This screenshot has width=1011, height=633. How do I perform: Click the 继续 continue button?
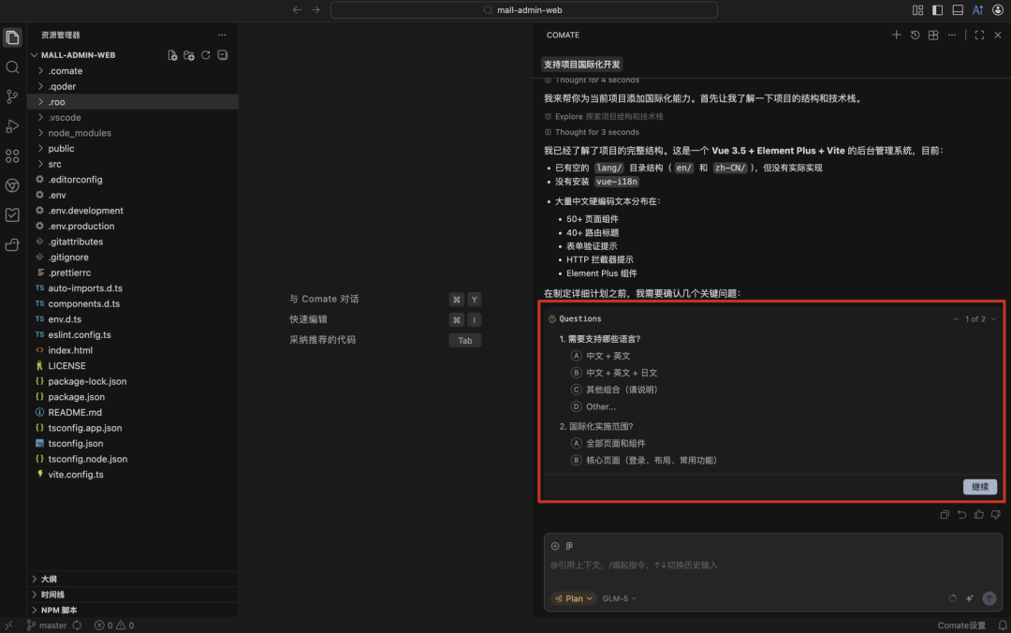coord(979,487)
